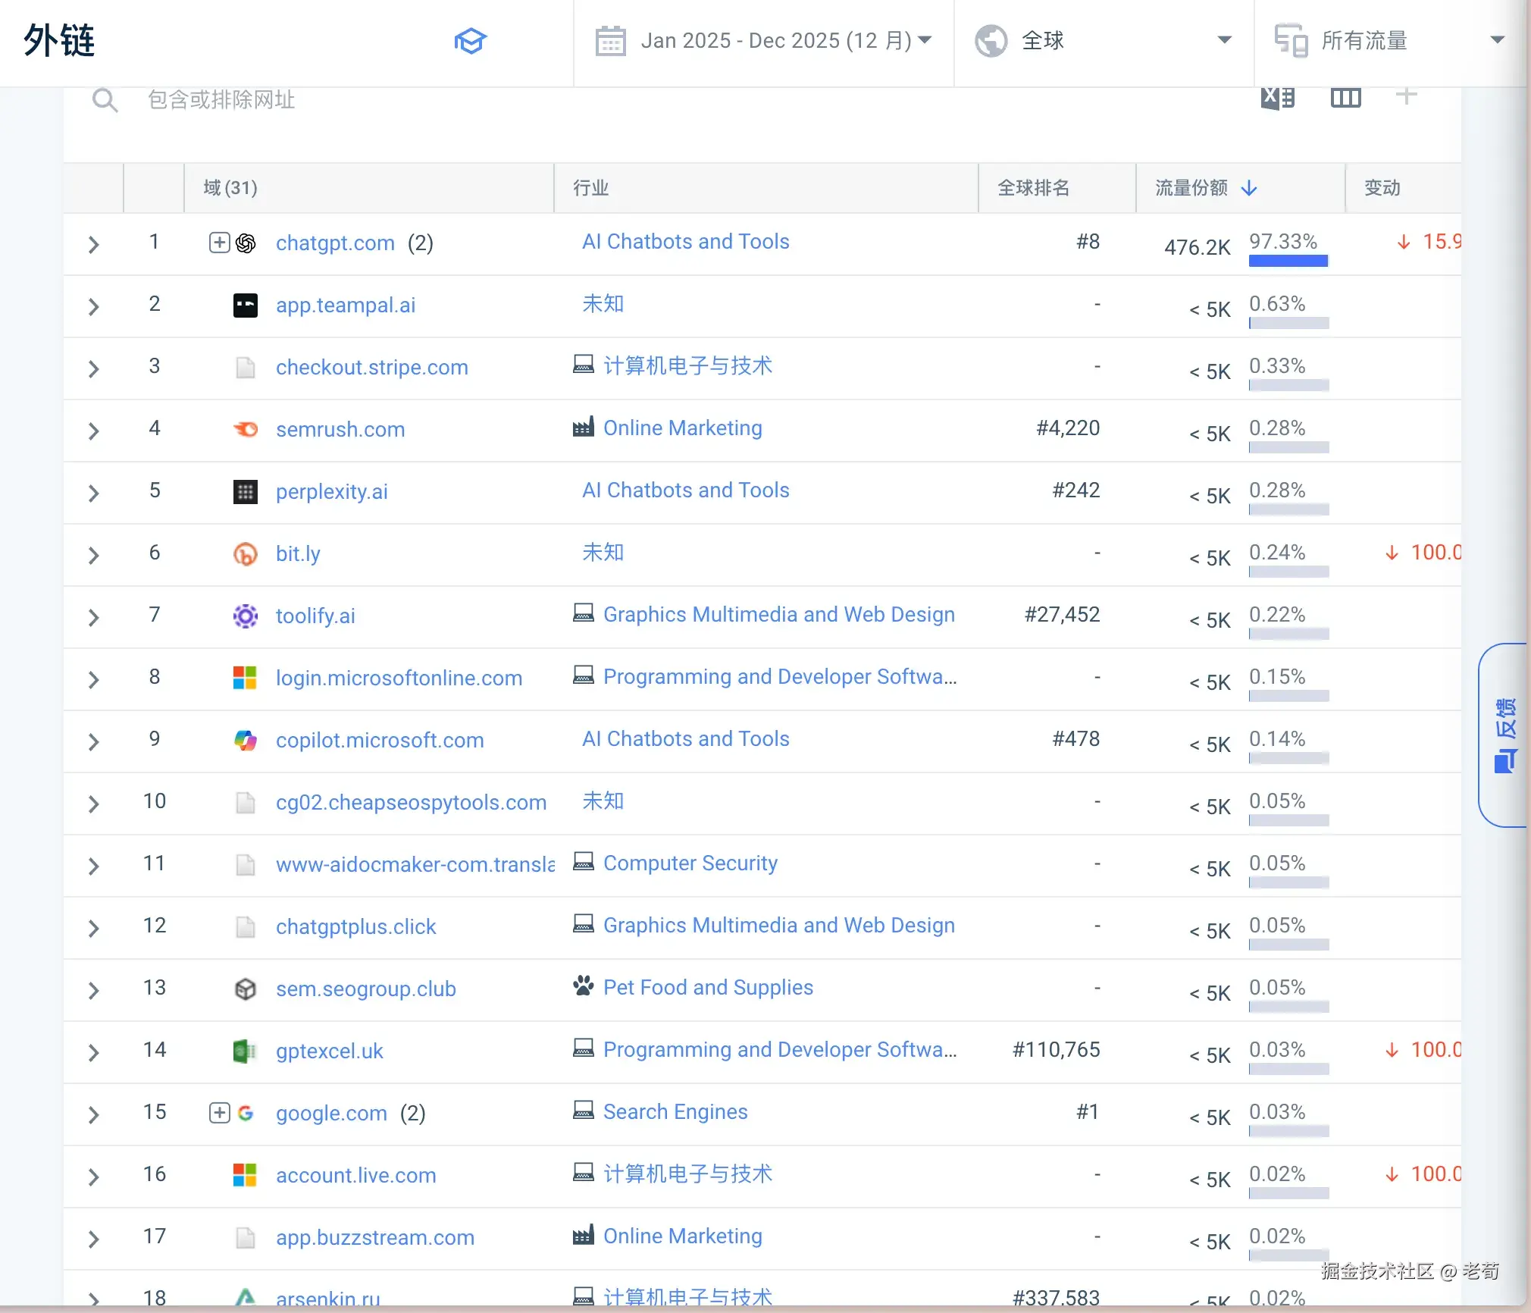The image size is (1531, 1313).
Task: Click the plus icon above the table
Action: [1406, 96]
